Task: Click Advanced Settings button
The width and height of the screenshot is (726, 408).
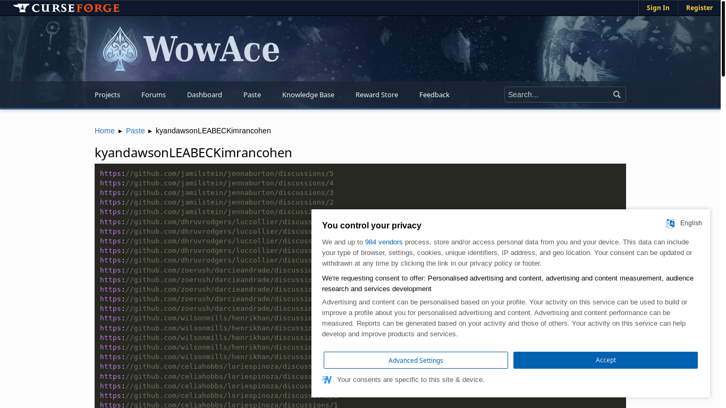Action: pyautogui.click(x=416, y=360)
